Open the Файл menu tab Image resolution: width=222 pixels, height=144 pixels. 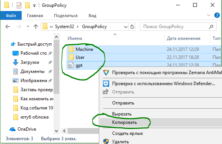click(x=11, y=16)
